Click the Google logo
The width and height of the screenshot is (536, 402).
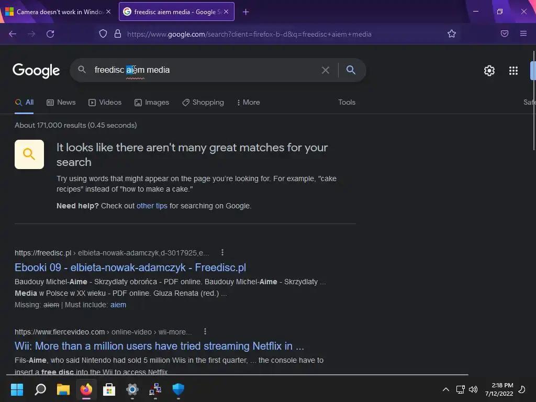36,71
